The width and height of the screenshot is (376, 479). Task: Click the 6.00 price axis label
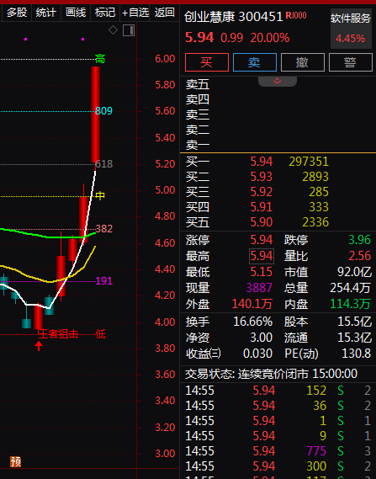click(x=165, y=59)
